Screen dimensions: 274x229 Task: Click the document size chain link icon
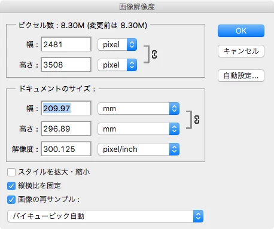point(197,120)
